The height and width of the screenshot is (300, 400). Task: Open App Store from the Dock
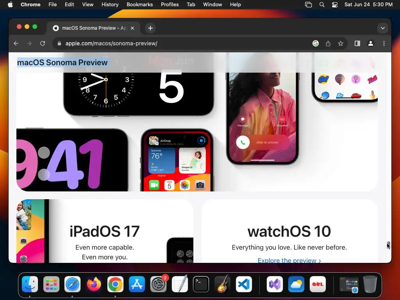coord(137,284)
